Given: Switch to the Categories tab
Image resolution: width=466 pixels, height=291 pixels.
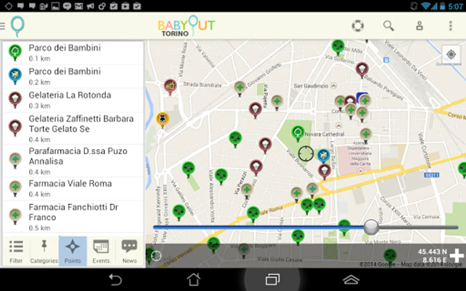Looking at the screenshot, I should coord(44,252).
